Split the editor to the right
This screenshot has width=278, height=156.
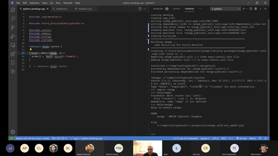[x=140, y=9]
